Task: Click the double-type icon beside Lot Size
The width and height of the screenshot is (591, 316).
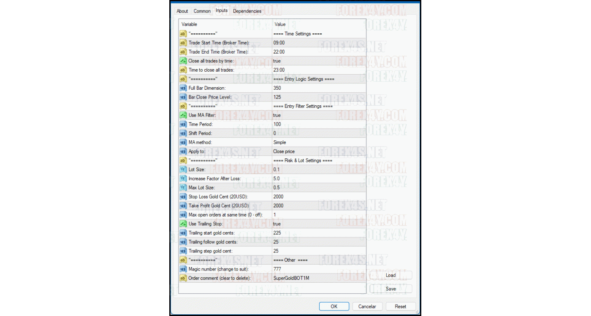Action: pyautogui.click(x=183, y=169)
